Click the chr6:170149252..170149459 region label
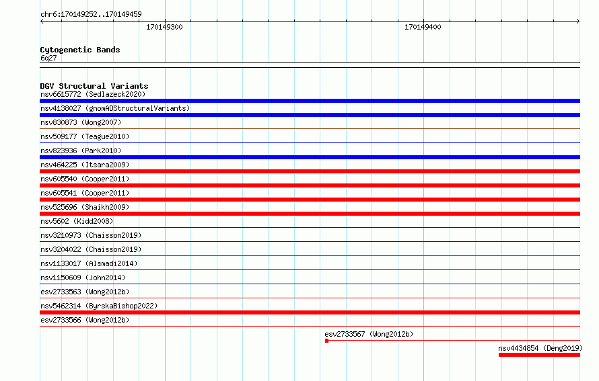Image resolution: width=599 pixels, height=381 pixels. [x=91, y=14]
